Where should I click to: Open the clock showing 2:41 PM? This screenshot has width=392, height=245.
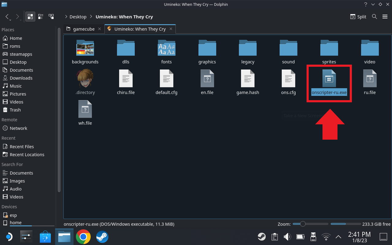coord(359,236)
